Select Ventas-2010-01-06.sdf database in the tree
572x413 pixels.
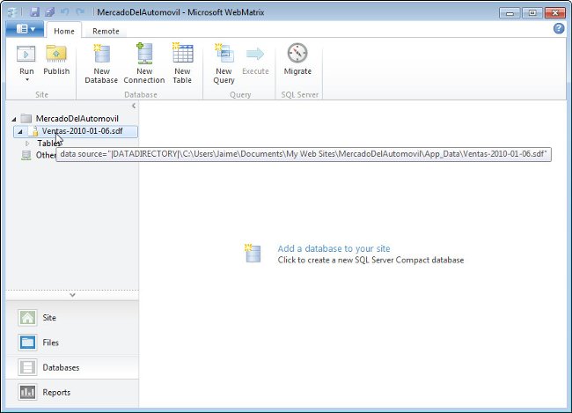tap(76, 131)
